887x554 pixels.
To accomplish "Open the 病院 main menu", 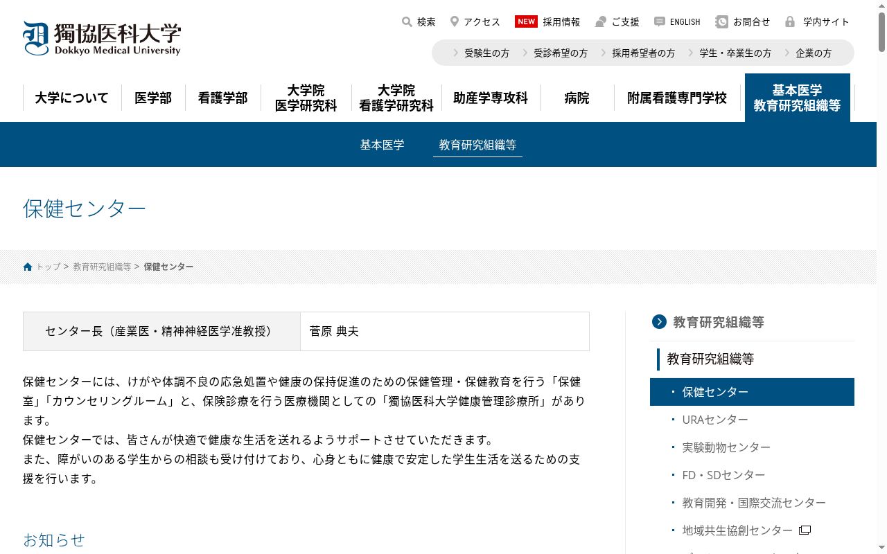I will coord(577,98).
